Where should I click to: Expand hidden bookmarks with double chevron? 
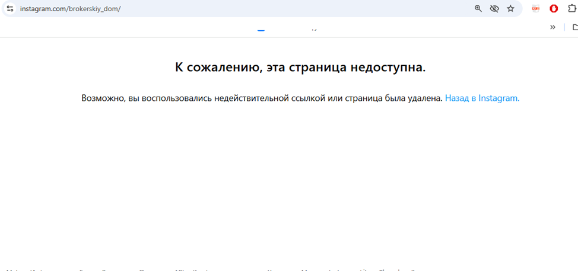pyautogui.click(x=552, y=27)
